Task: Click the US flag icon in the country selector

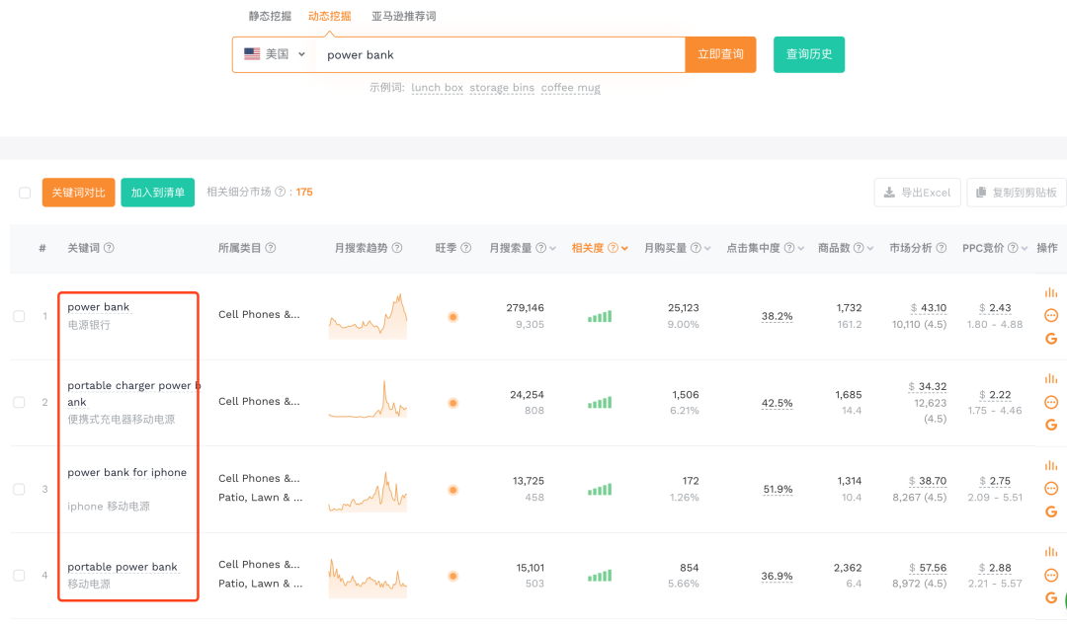Action: (252, 54)
